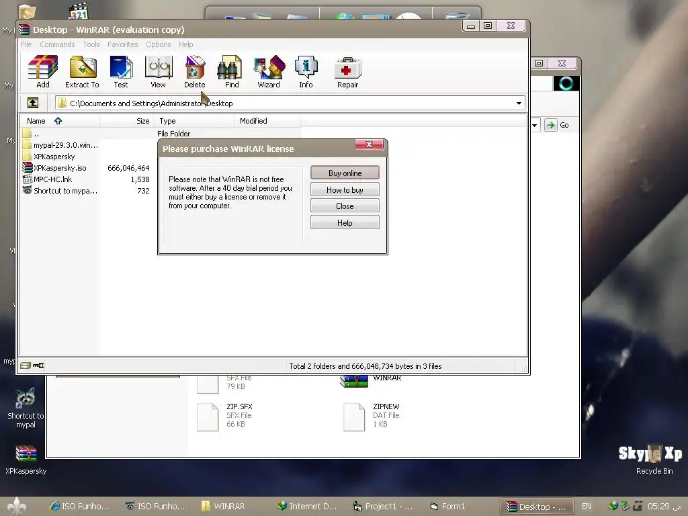Open the Recycle Bin desktop icon
The image size is (688, 516).
654,460
